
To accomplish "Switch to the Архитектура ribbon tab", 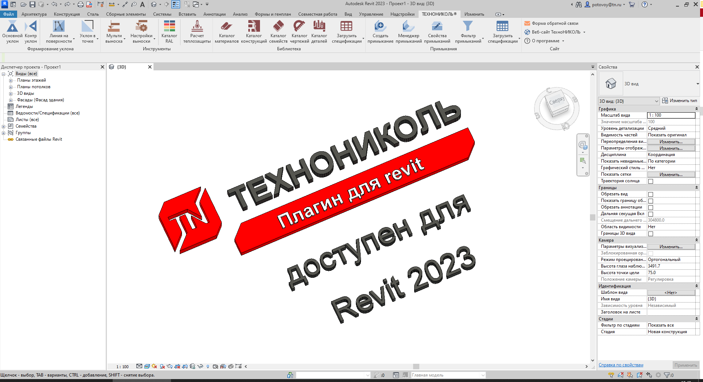I will point(34,14).
